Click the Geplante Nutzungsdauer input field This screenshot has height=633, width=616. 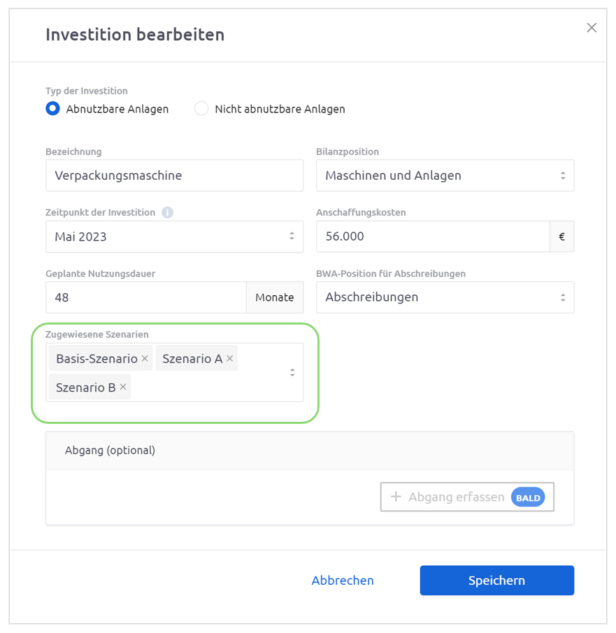[146, 297]
